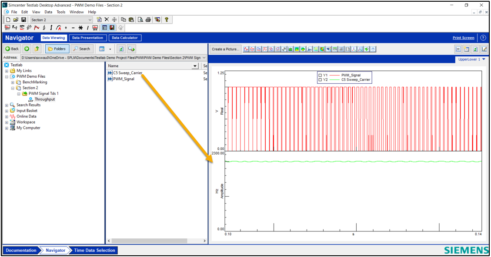Toggle the Y2 C5 Sweep_Carrier legend checkbox
Viewport: 491px width, 257px height.
(320, 80)
